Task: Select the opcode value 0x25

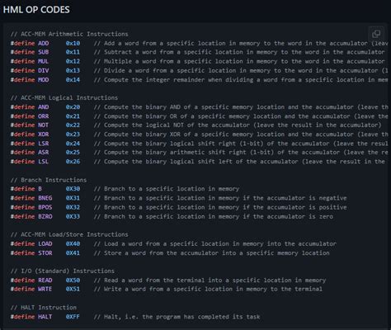Action: [x=73, y=153]
